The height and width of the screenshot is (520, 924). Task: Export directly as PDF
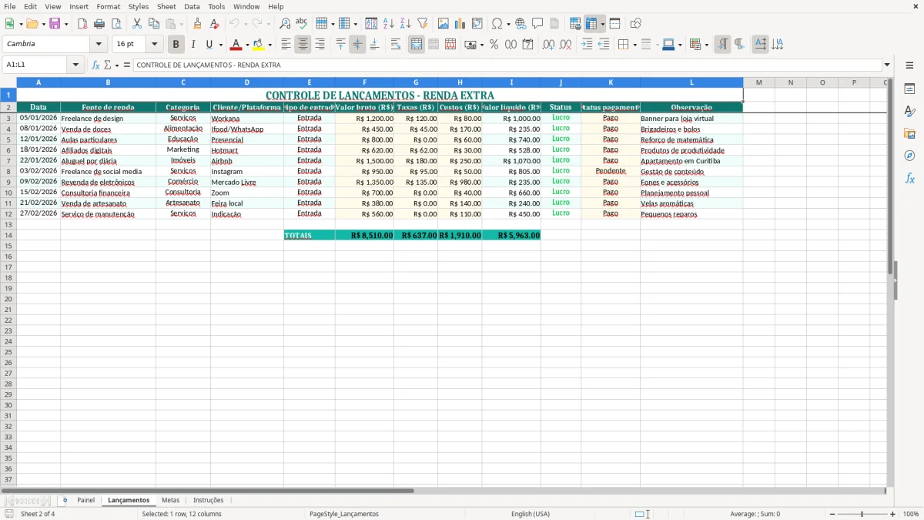(82, 24)
